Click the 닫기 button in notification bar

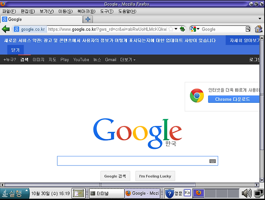[15, 50]
